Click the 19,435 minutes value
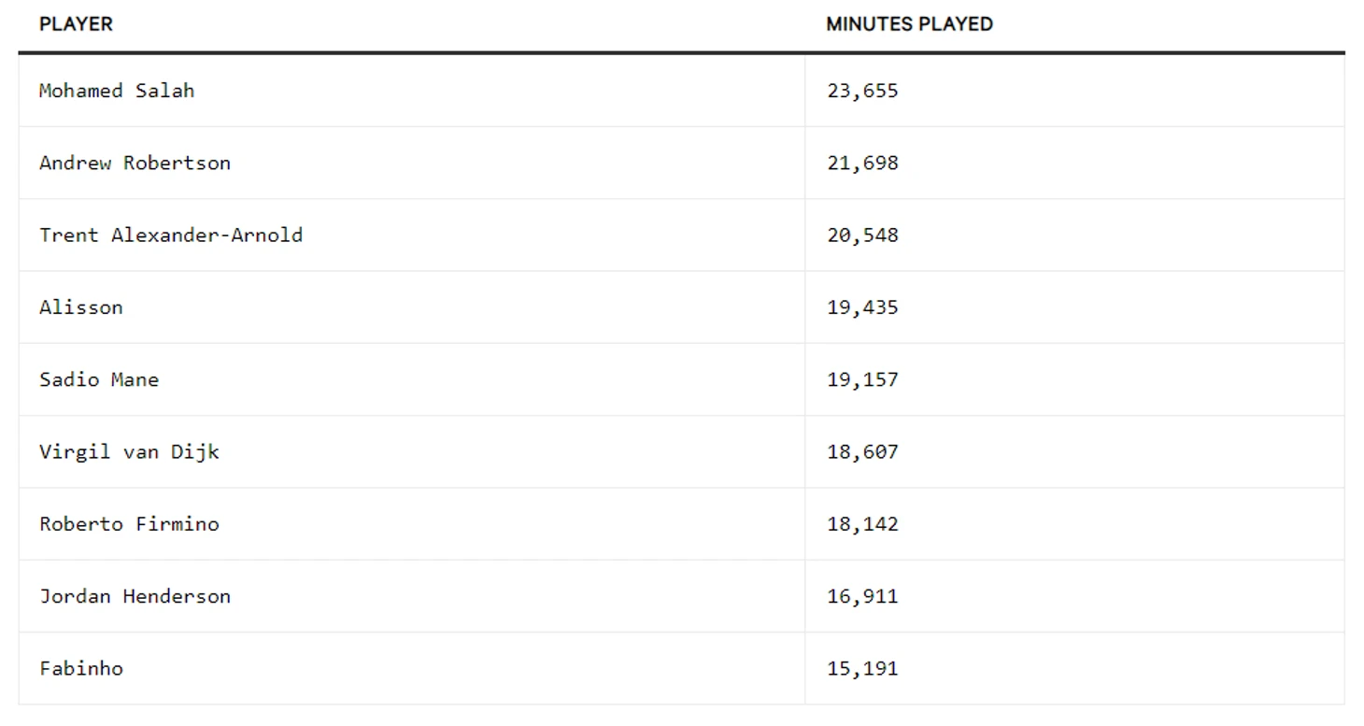This screenshot has width=1364, height=726. click(862, 307)
